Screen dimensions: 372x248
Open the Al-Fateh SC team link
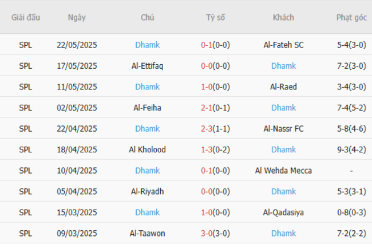283,45
